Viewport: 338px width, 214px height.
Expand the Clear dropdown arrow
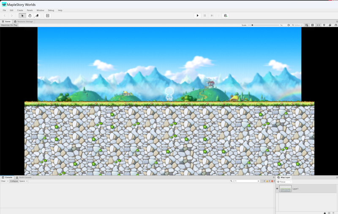8,181
